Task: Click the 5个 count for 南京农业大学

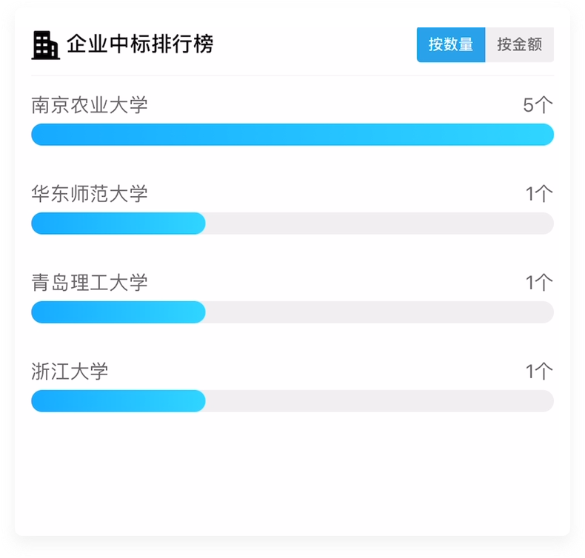Action: (538, 105)
